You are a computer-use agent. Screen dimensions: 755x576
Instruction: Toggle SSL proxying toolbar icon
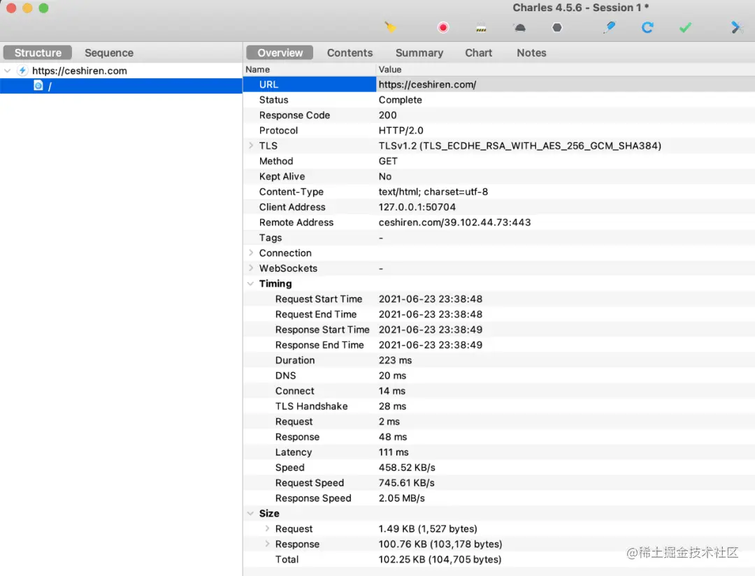point(481,28)
